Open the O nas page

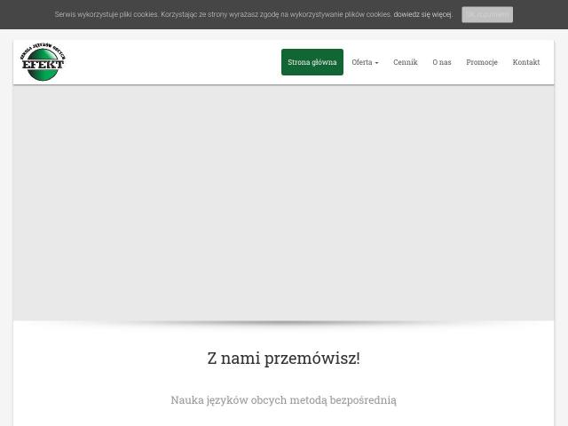[x=442, y=62]
